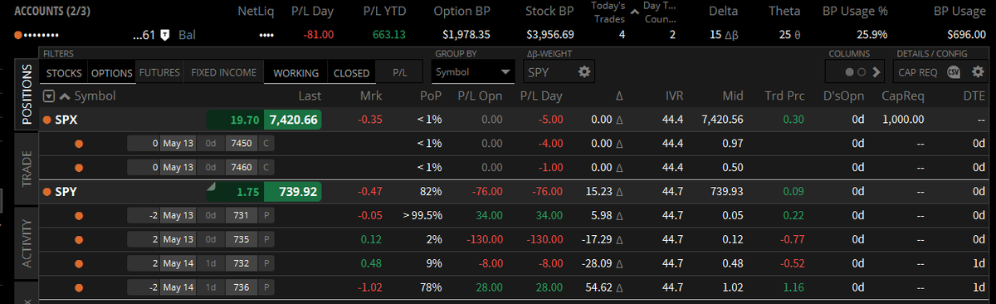Open the beta-weight settings gear next to SPY
This screenshot has width=996, height=304.
[x=584, y=72]
